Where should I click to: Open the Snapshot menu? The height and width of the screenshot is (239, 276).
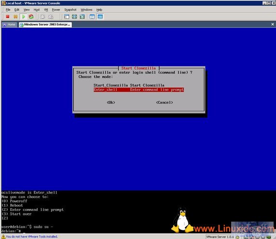click(x=70, y=10)
